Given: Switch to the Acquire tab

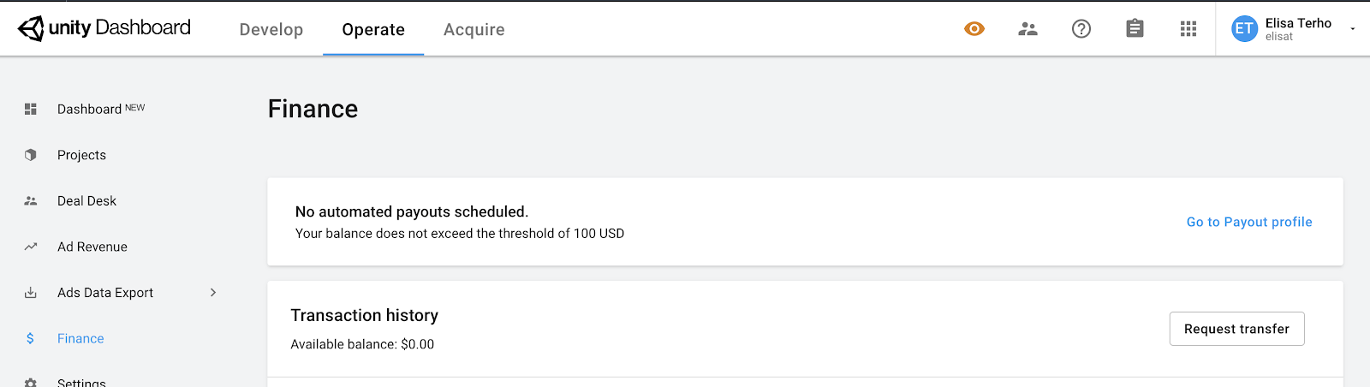Looking at the screenshot, I should (x=474, y=30).
